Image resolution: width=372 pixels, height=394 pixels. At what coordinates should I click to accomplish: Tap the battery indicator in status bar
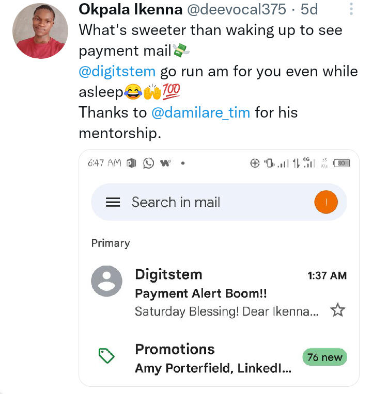pos(342,163)
